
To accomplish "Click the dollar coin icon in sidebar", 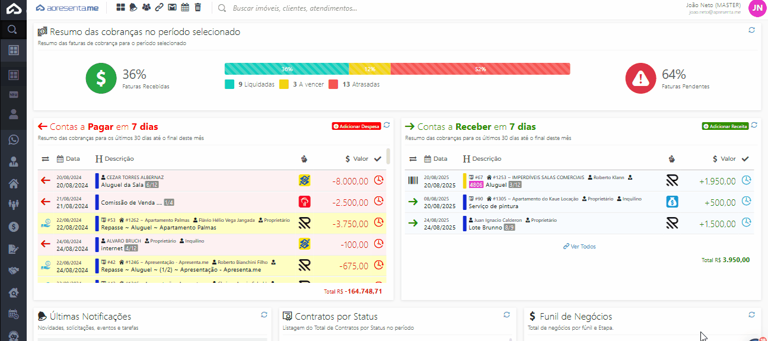I will [x=13, y=227].
